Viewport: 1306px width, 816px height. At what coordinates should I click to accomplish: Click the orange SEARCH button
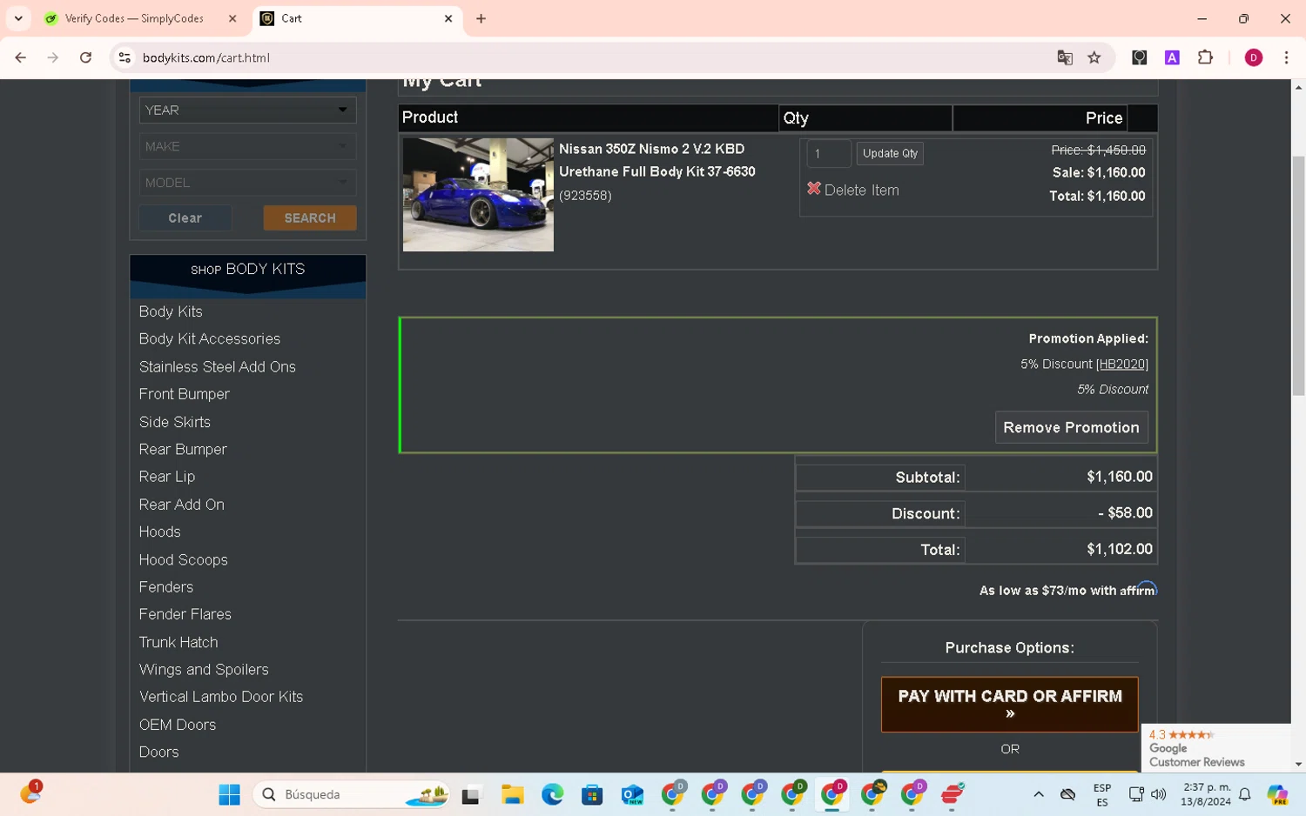point(310,218)
